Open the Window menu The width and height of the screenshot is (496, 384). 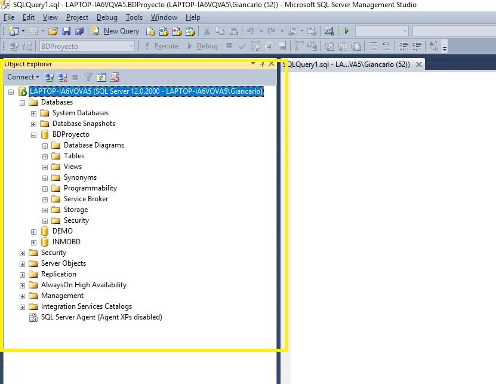pyautogui.click(x=164, y=17)
